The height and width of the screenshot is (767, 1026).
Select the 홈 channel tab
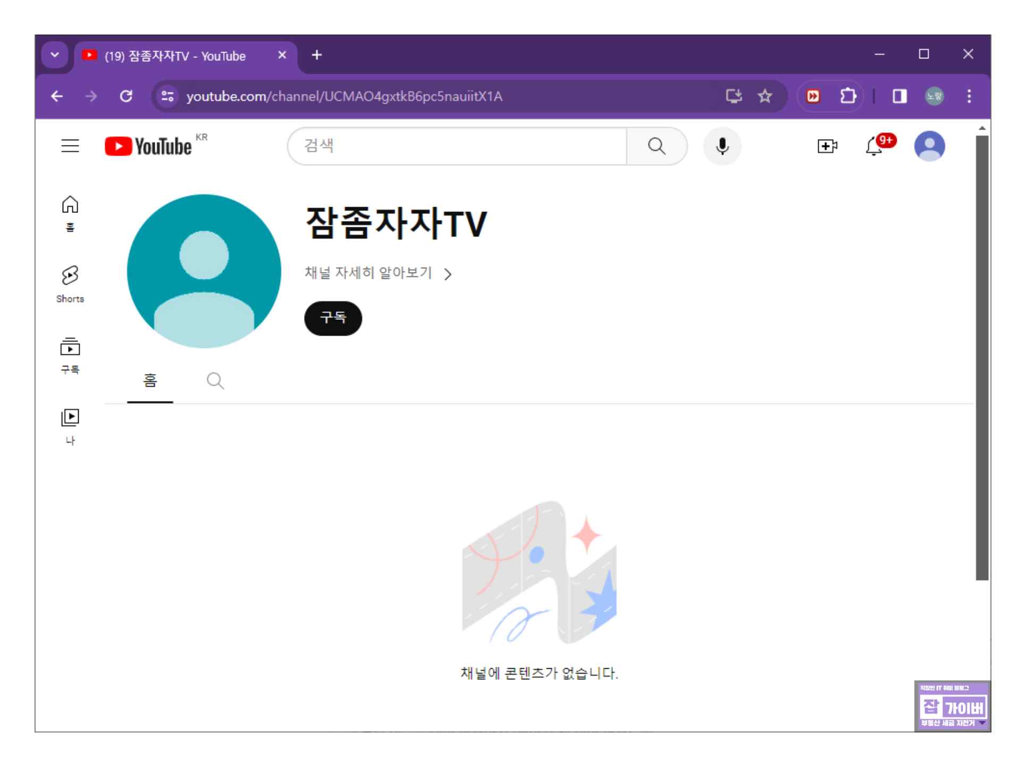pos(150,381)
